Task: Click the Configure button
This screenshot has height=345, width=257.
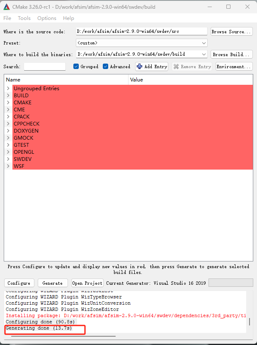Action: [x=19, y=283]
